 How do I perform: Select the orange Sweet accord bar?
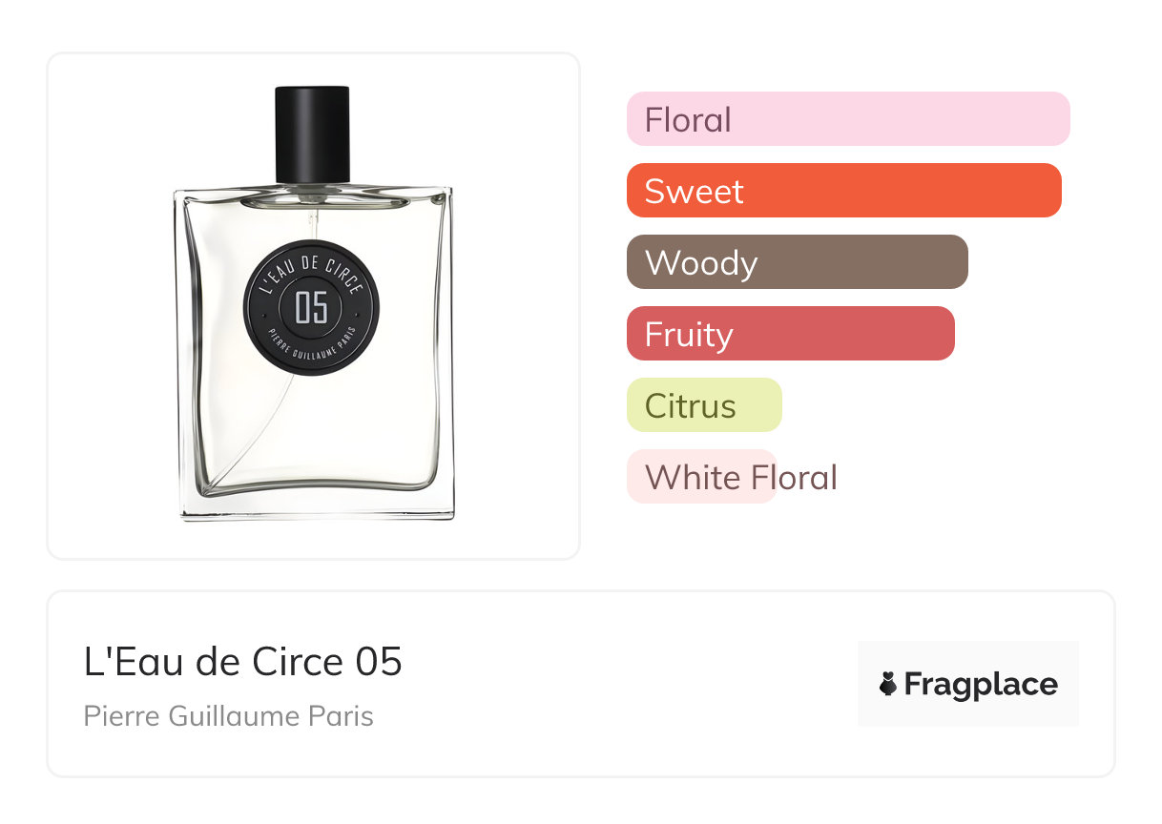tap(844, 191)
